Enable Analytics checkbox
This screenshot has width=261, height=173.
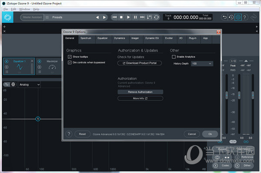coord(174,57)
